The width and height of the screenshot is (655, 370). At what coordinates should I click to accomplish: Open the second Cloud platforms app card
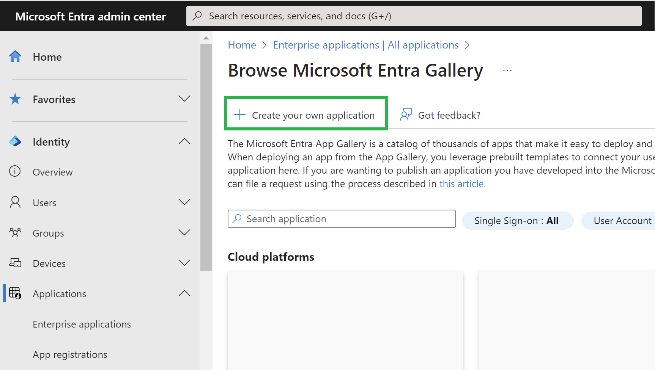tap(567, 320)
